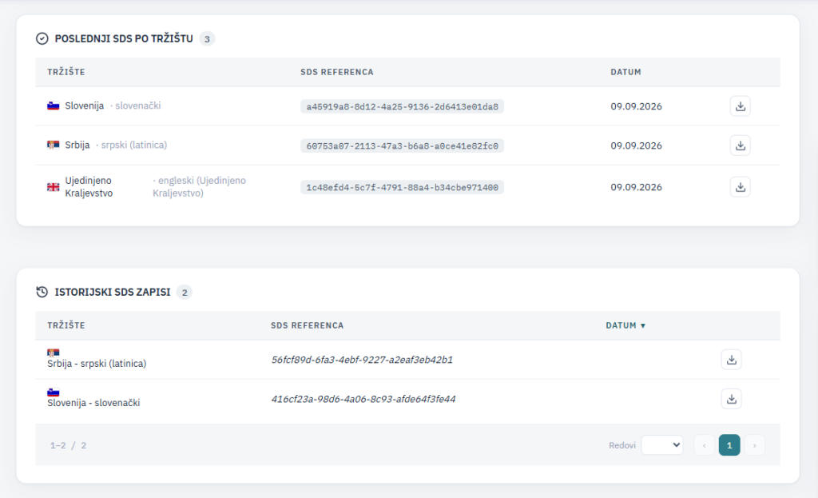Click the Slovenia flag in historical records
818x498 pixels.
click(x=54, y=392)
